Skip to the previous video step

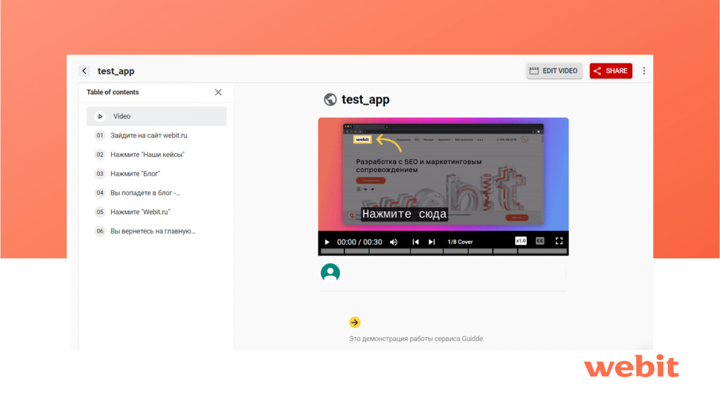point(415,242)
